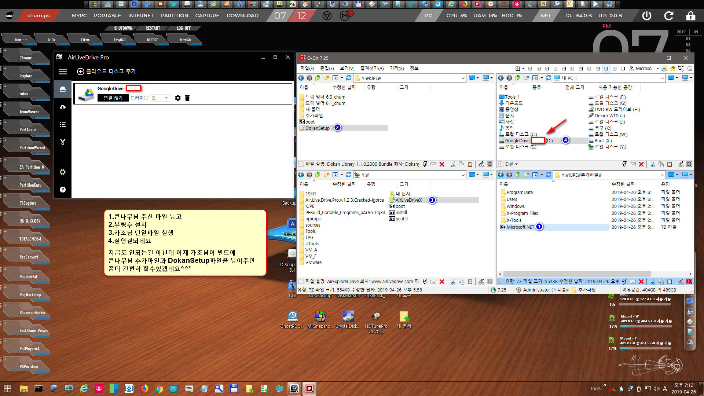The width and height of the screenshot is (704, 396).
Task: Open Q-Dir 보기(V) menu
Action: pos(347,69)
